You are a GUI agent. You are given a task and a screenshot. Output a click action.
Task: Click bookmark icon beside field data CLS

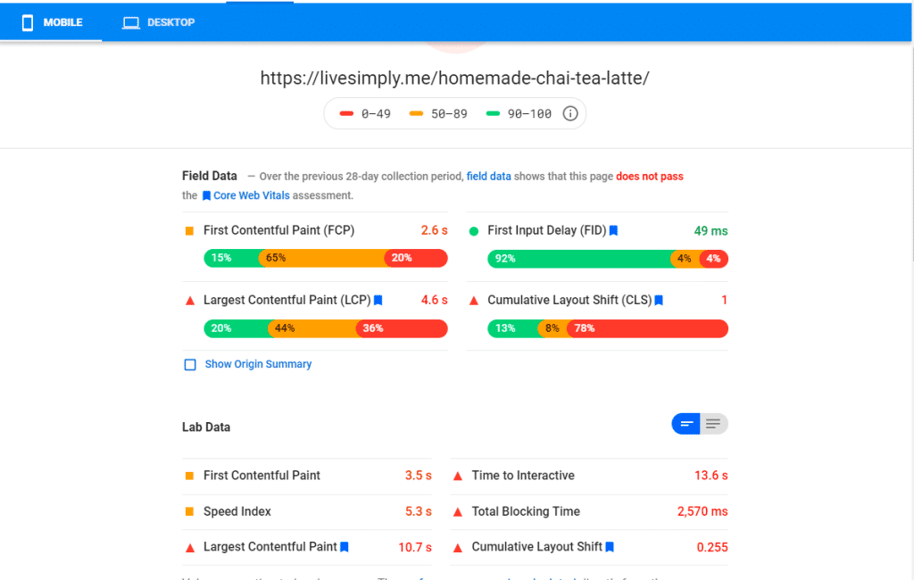659,301
